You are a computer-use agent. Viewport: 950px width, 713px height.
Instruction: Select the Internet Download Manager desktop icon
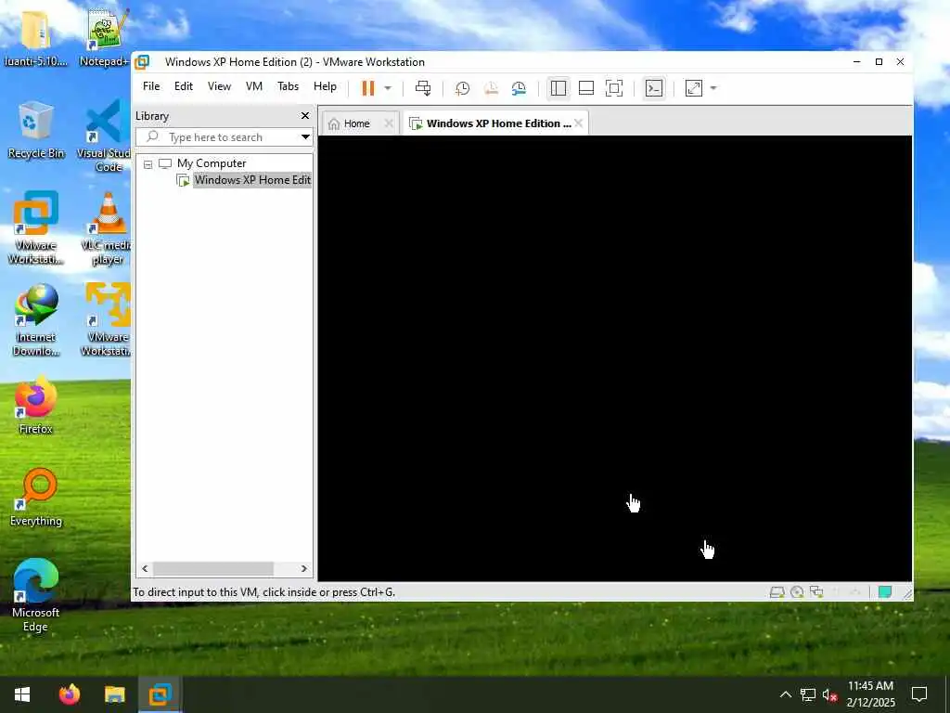click(36, 320)
